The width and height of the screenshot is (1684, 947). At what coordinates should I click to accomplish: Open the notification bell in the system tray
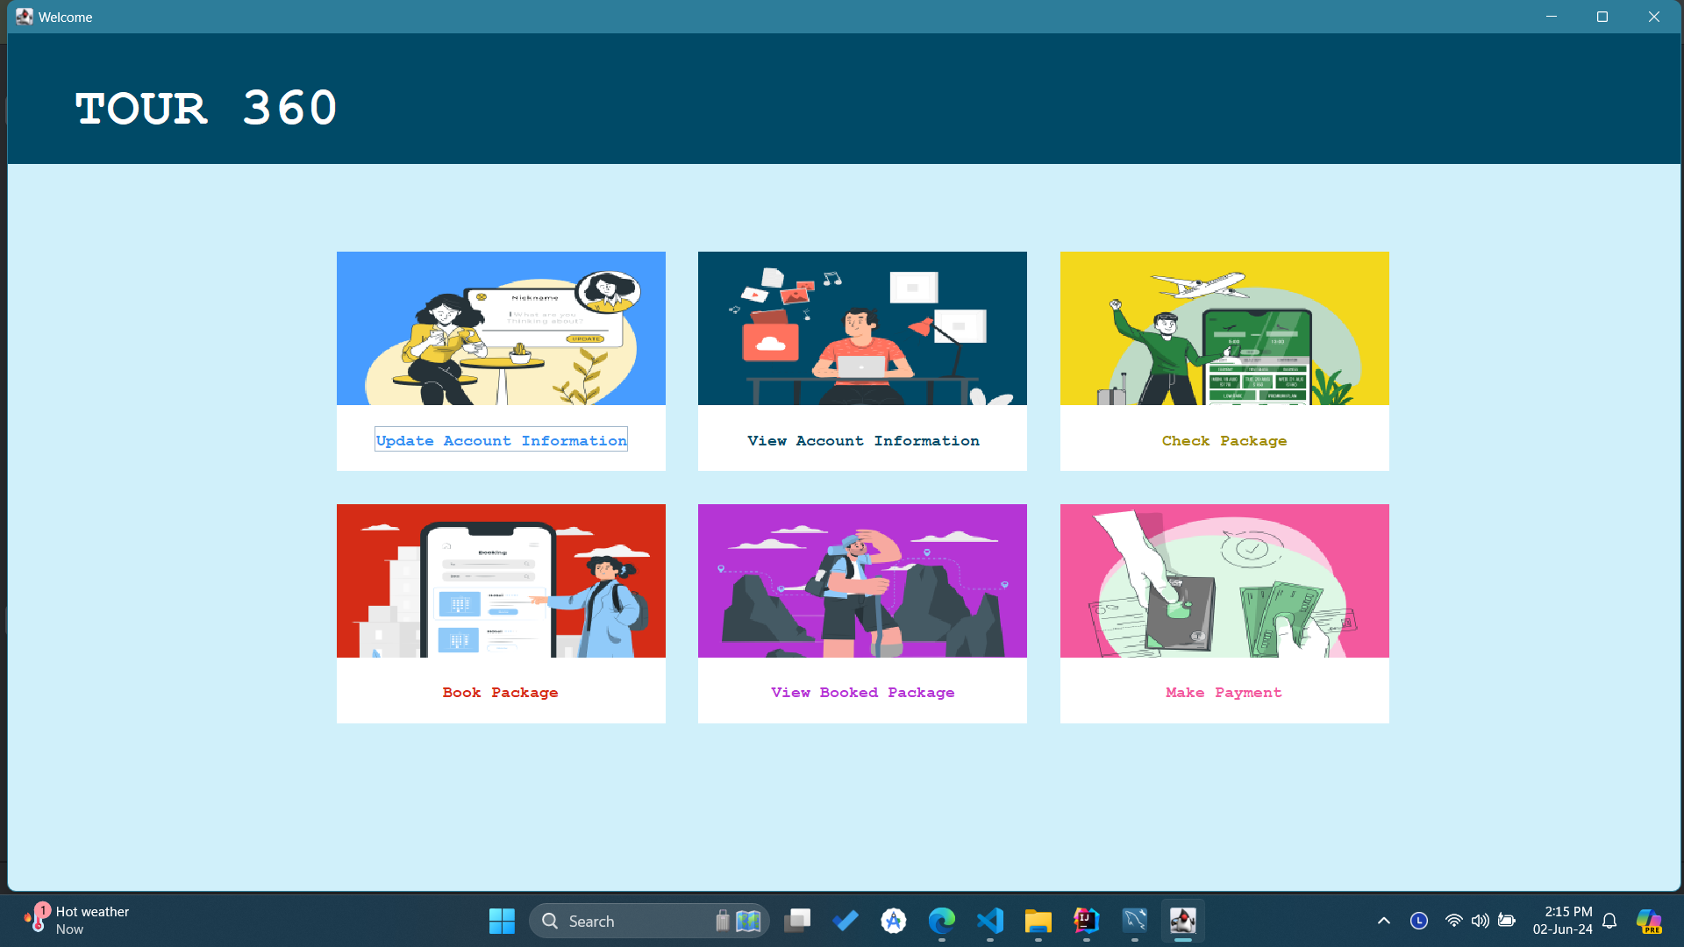click(x=1609, y=921)
